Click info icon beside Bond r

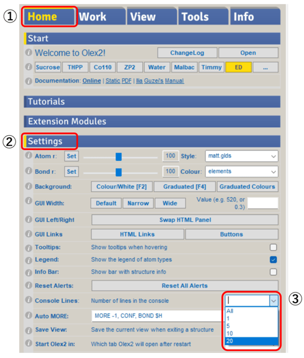tap(28, 171)
